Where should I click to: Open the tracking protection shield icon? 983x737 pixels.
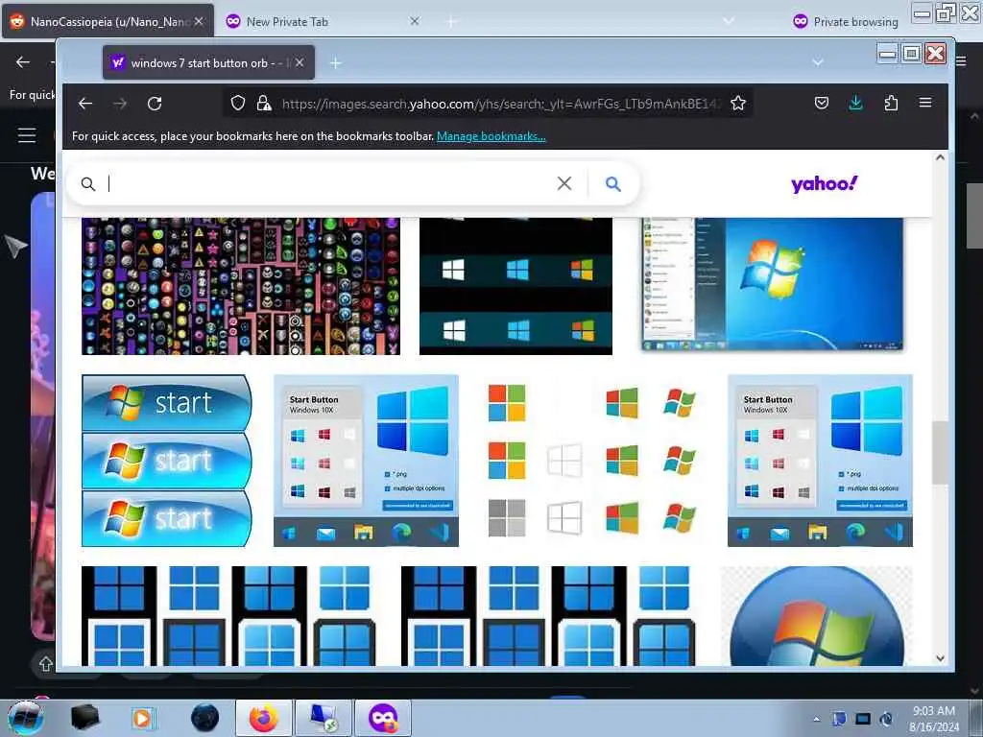(x=238, y=103)
